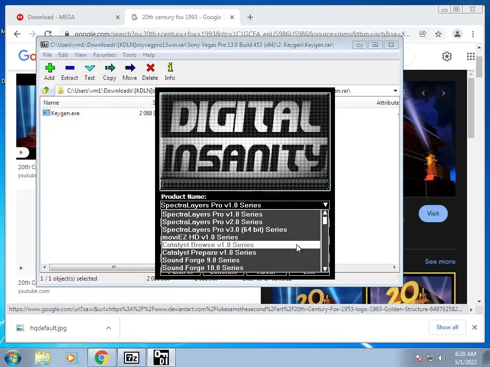This screenshot has height=367, width=490.
Task: Open hqdefault.jpg downloaded file
Action: click(x=48, y=328)
